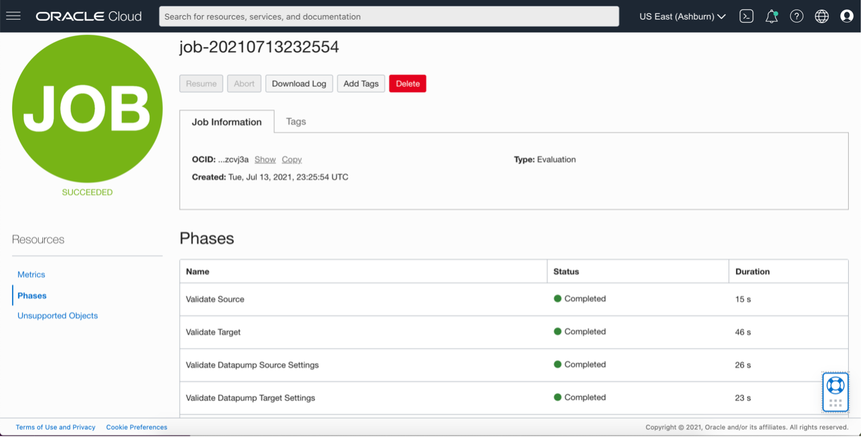The image size is (862, 438).
Task: Launch Cloud Shell from the top bar
Action: tap(746, 16)
